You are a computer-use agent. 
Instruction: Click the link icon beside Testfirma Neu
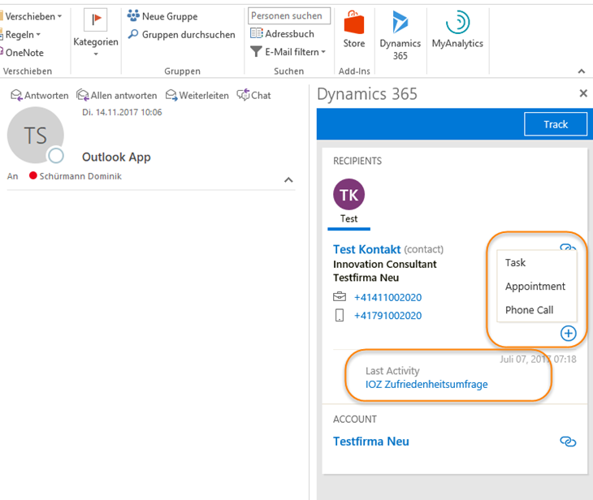568,441
